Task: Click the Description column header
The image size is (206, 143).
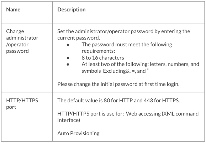Action: pos(72,10)
